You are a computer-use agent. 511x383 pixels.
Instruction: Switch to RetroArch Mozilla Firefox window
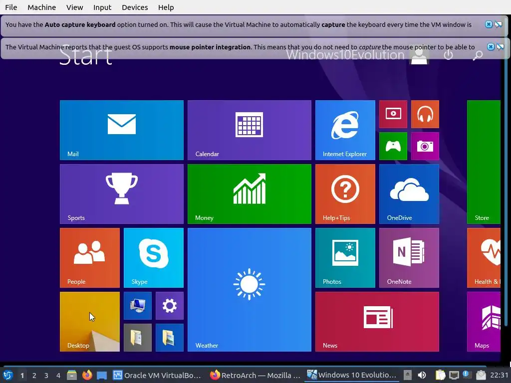[x=255, y=375]
